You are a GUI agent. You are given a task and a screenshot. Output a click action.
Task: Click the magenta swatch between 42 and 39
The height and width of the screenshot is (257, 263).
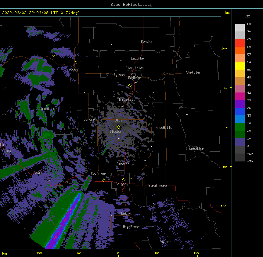point(240,96)
